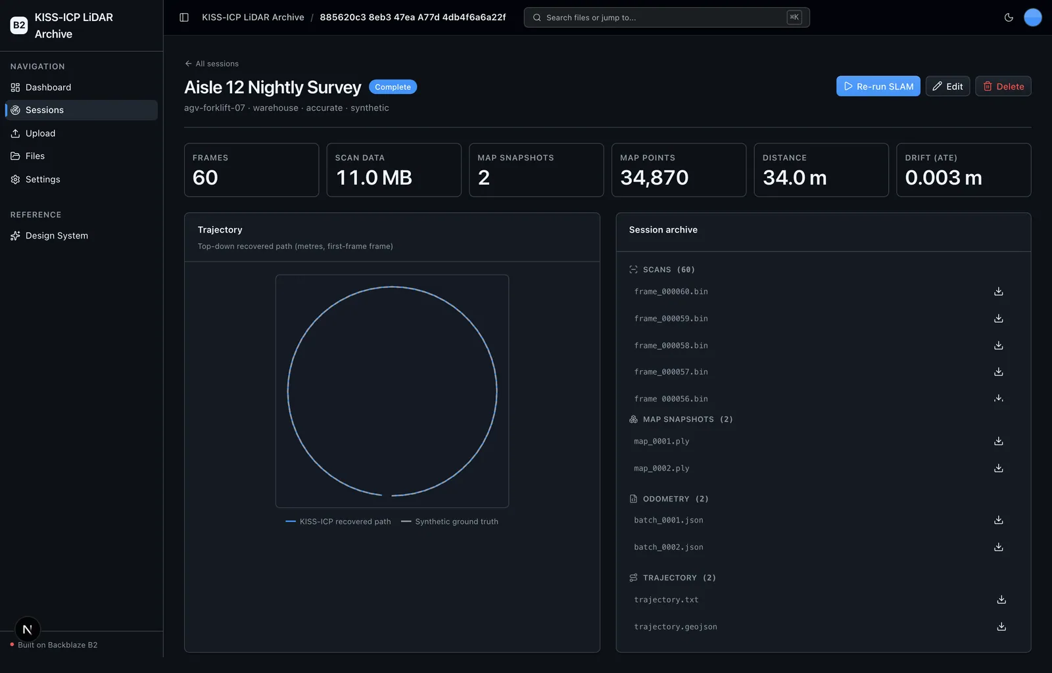This screenshot has height=673, width=1052.
Task: Open Dashboard in navigation
Action: [x=82, y=87]
